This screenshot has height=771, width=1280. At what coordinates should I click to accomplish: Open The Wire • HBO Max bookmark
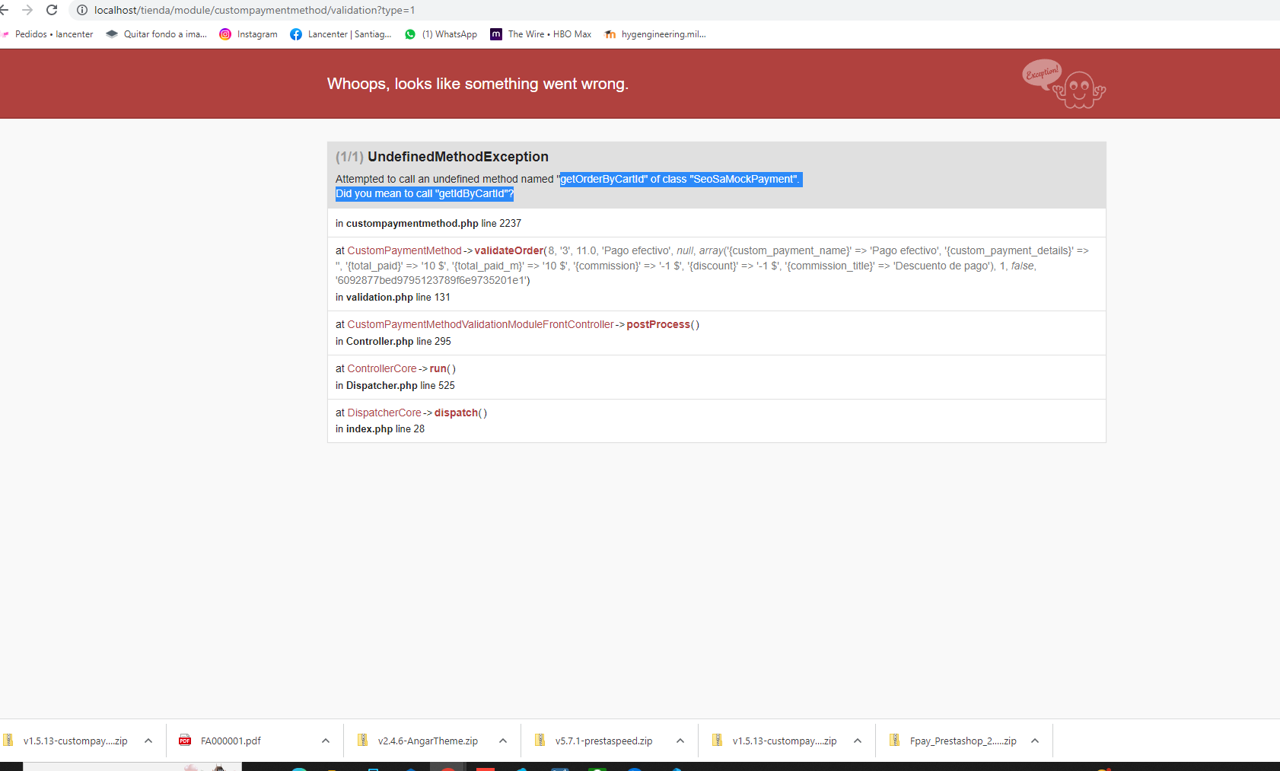pos(541,34)
